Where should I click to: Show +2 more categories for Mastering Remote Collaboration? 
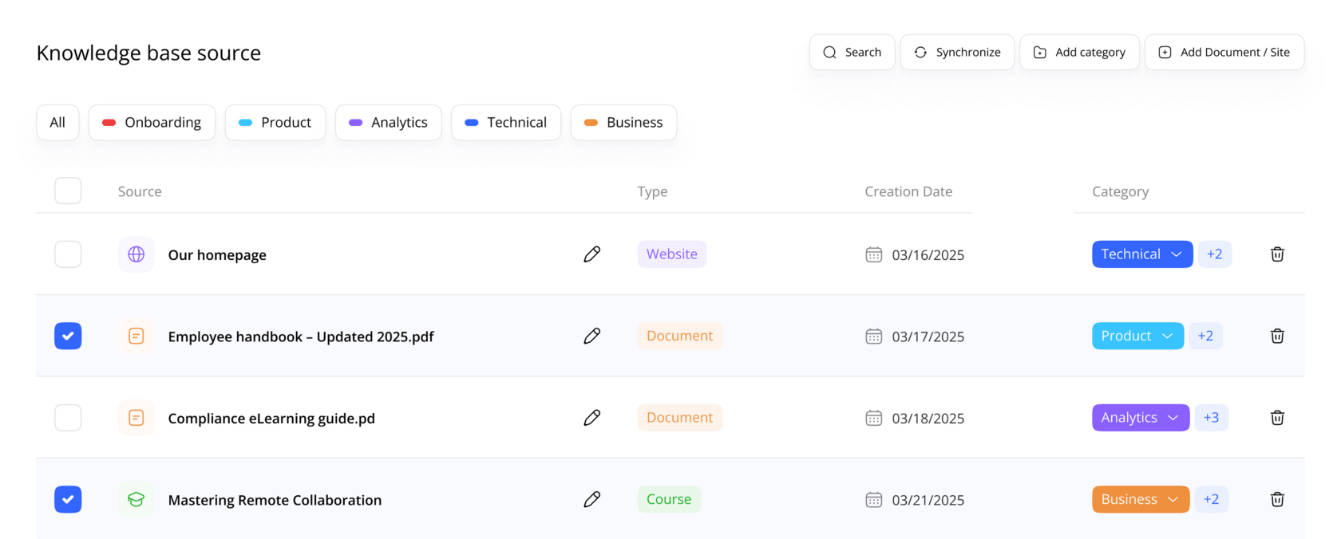click(x=1211, y=499)
